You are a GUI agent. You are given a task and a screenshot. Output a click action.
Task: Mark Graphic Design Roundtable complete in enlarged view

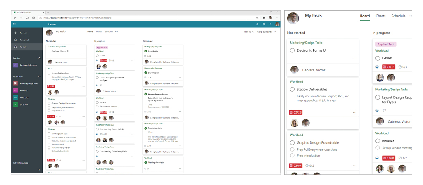292,142
